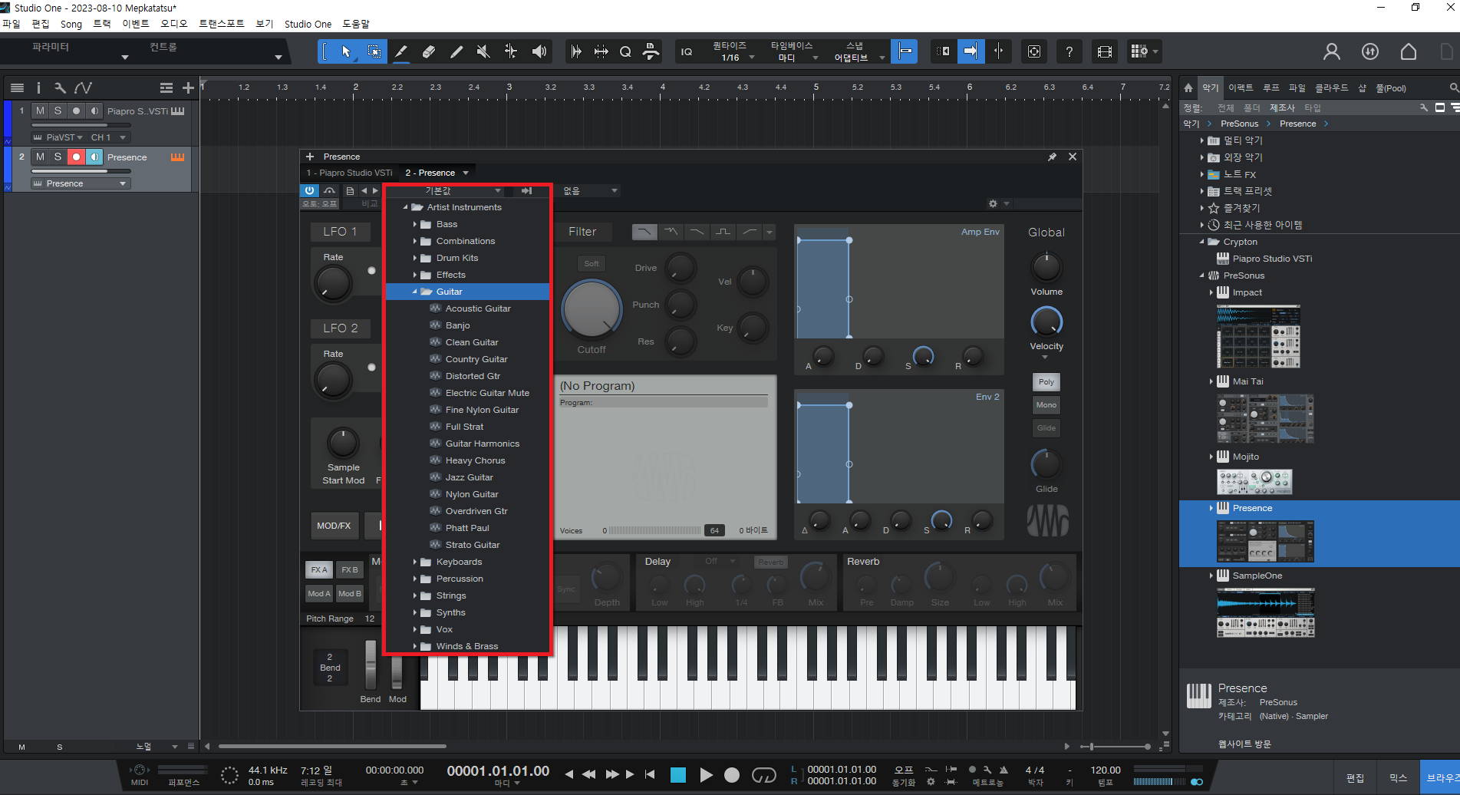Select the Arrow tool in toolbar
The width and height of the screenshot is (1460, 795).
coord(346,51)
